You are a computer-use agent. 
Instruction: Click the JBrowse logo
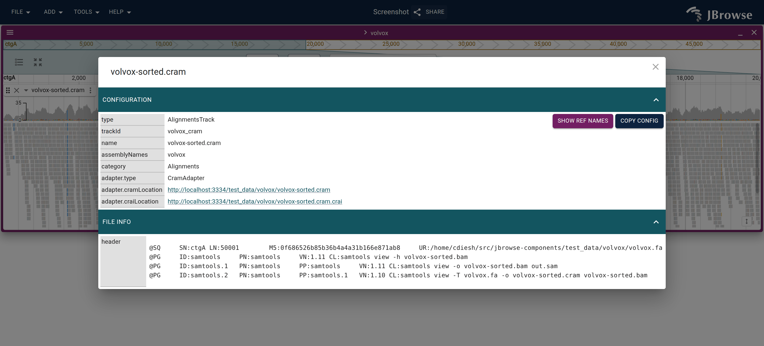[719, 14]
